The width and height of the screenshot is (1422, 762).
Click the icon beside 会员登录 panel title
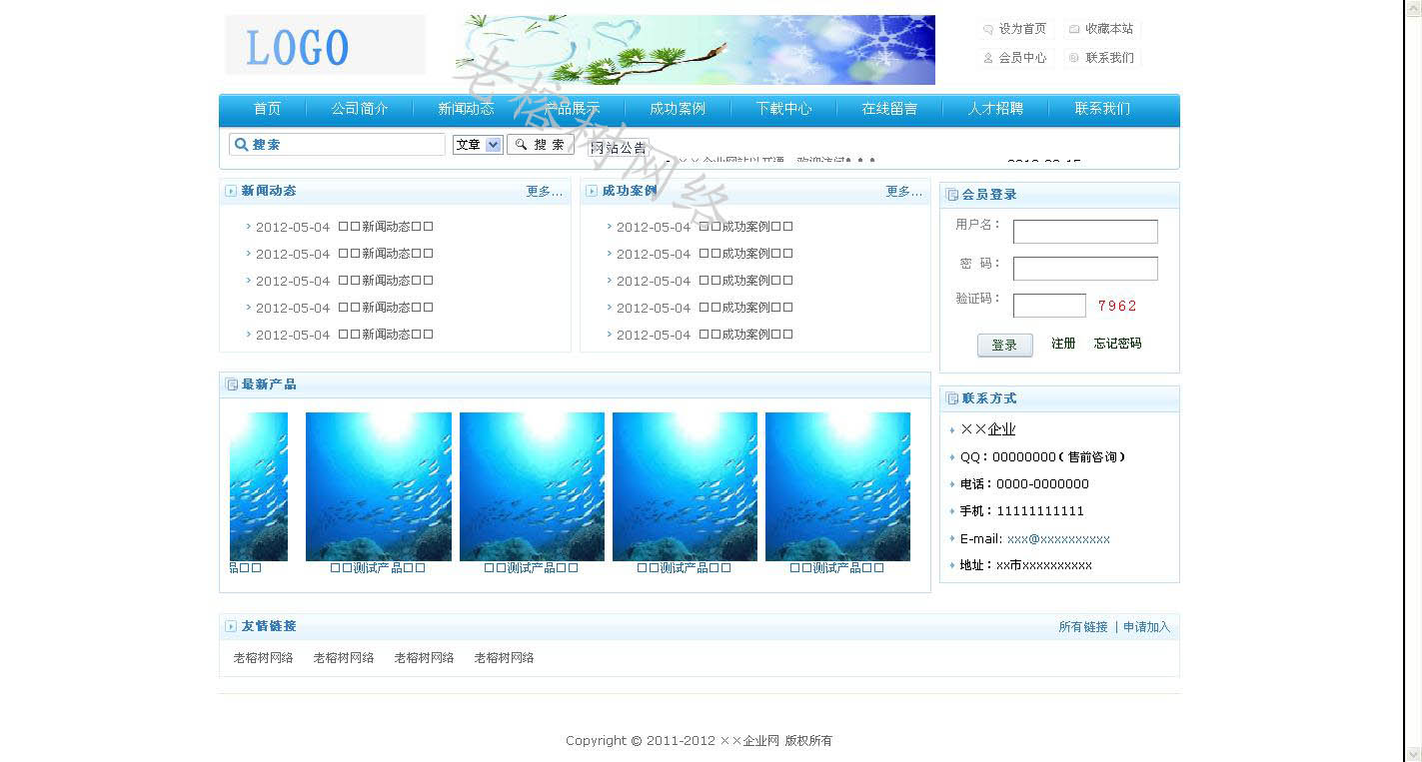[952, 195]
